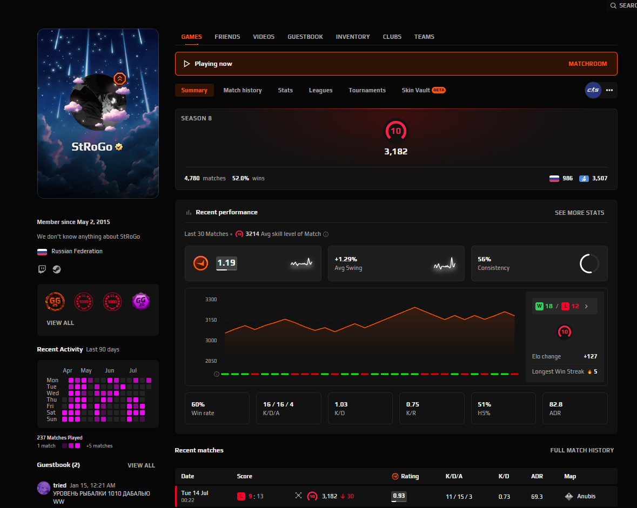Screen dimensions: 637x508
Task: Click the red L loss badge in match row
Action: pos(242,496)
